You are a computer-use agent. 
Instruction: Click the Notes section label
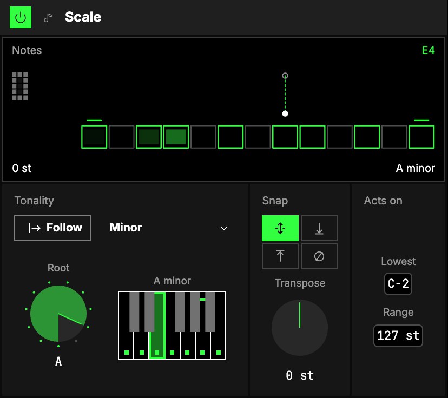pos(27,50)
